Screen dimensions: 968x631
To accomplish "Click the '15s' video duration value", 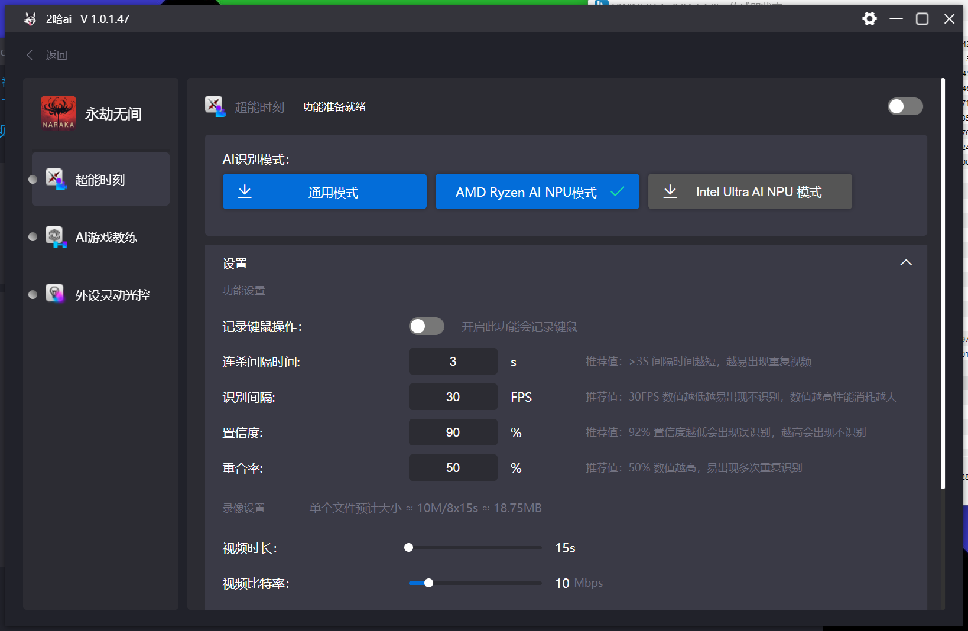I will [x=565, y=548].
